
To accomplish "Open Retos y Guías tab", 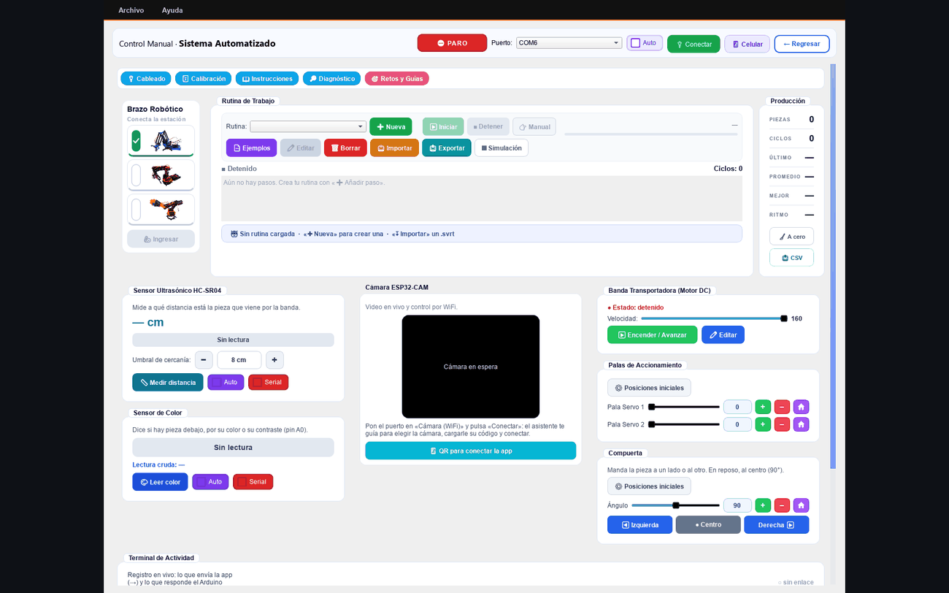I will [396, 78].
